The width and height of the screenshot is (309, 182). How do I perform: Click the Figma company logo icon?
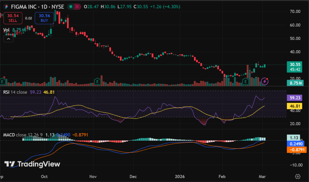6,6
